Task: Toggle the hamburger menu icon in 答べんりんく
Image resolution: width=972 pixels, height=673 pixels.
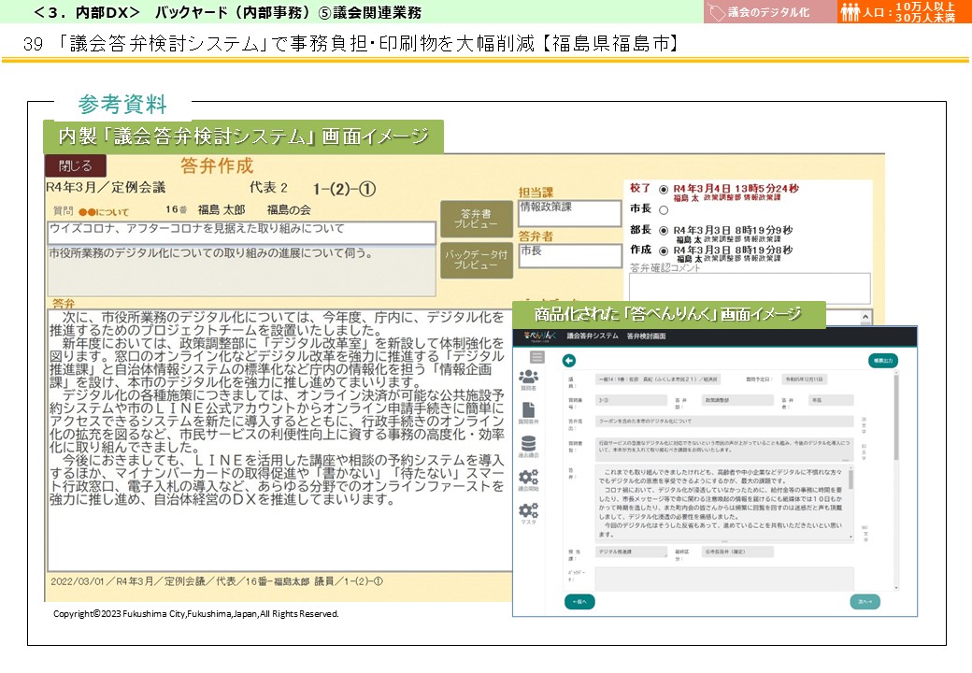Action: pos(536,357)
